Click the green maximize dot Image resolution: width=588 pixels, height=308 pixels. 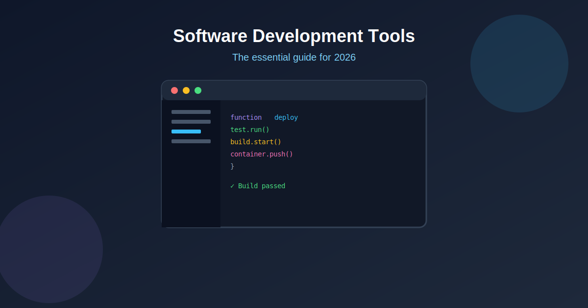pos(198,90)
